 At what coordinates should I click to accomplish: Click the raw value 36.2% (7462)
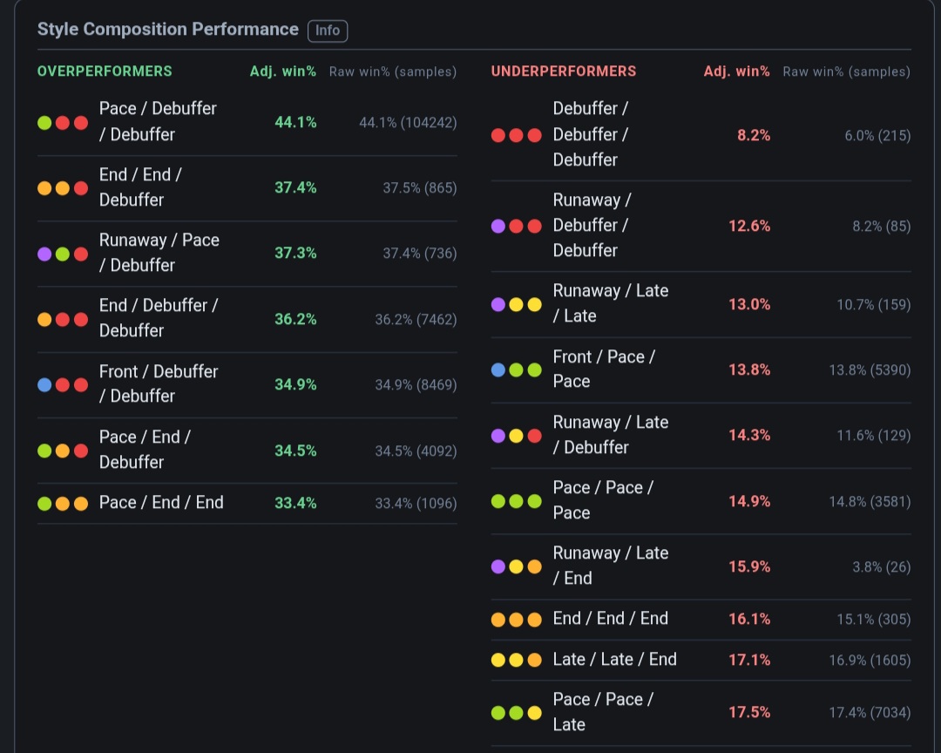[416, 320]
